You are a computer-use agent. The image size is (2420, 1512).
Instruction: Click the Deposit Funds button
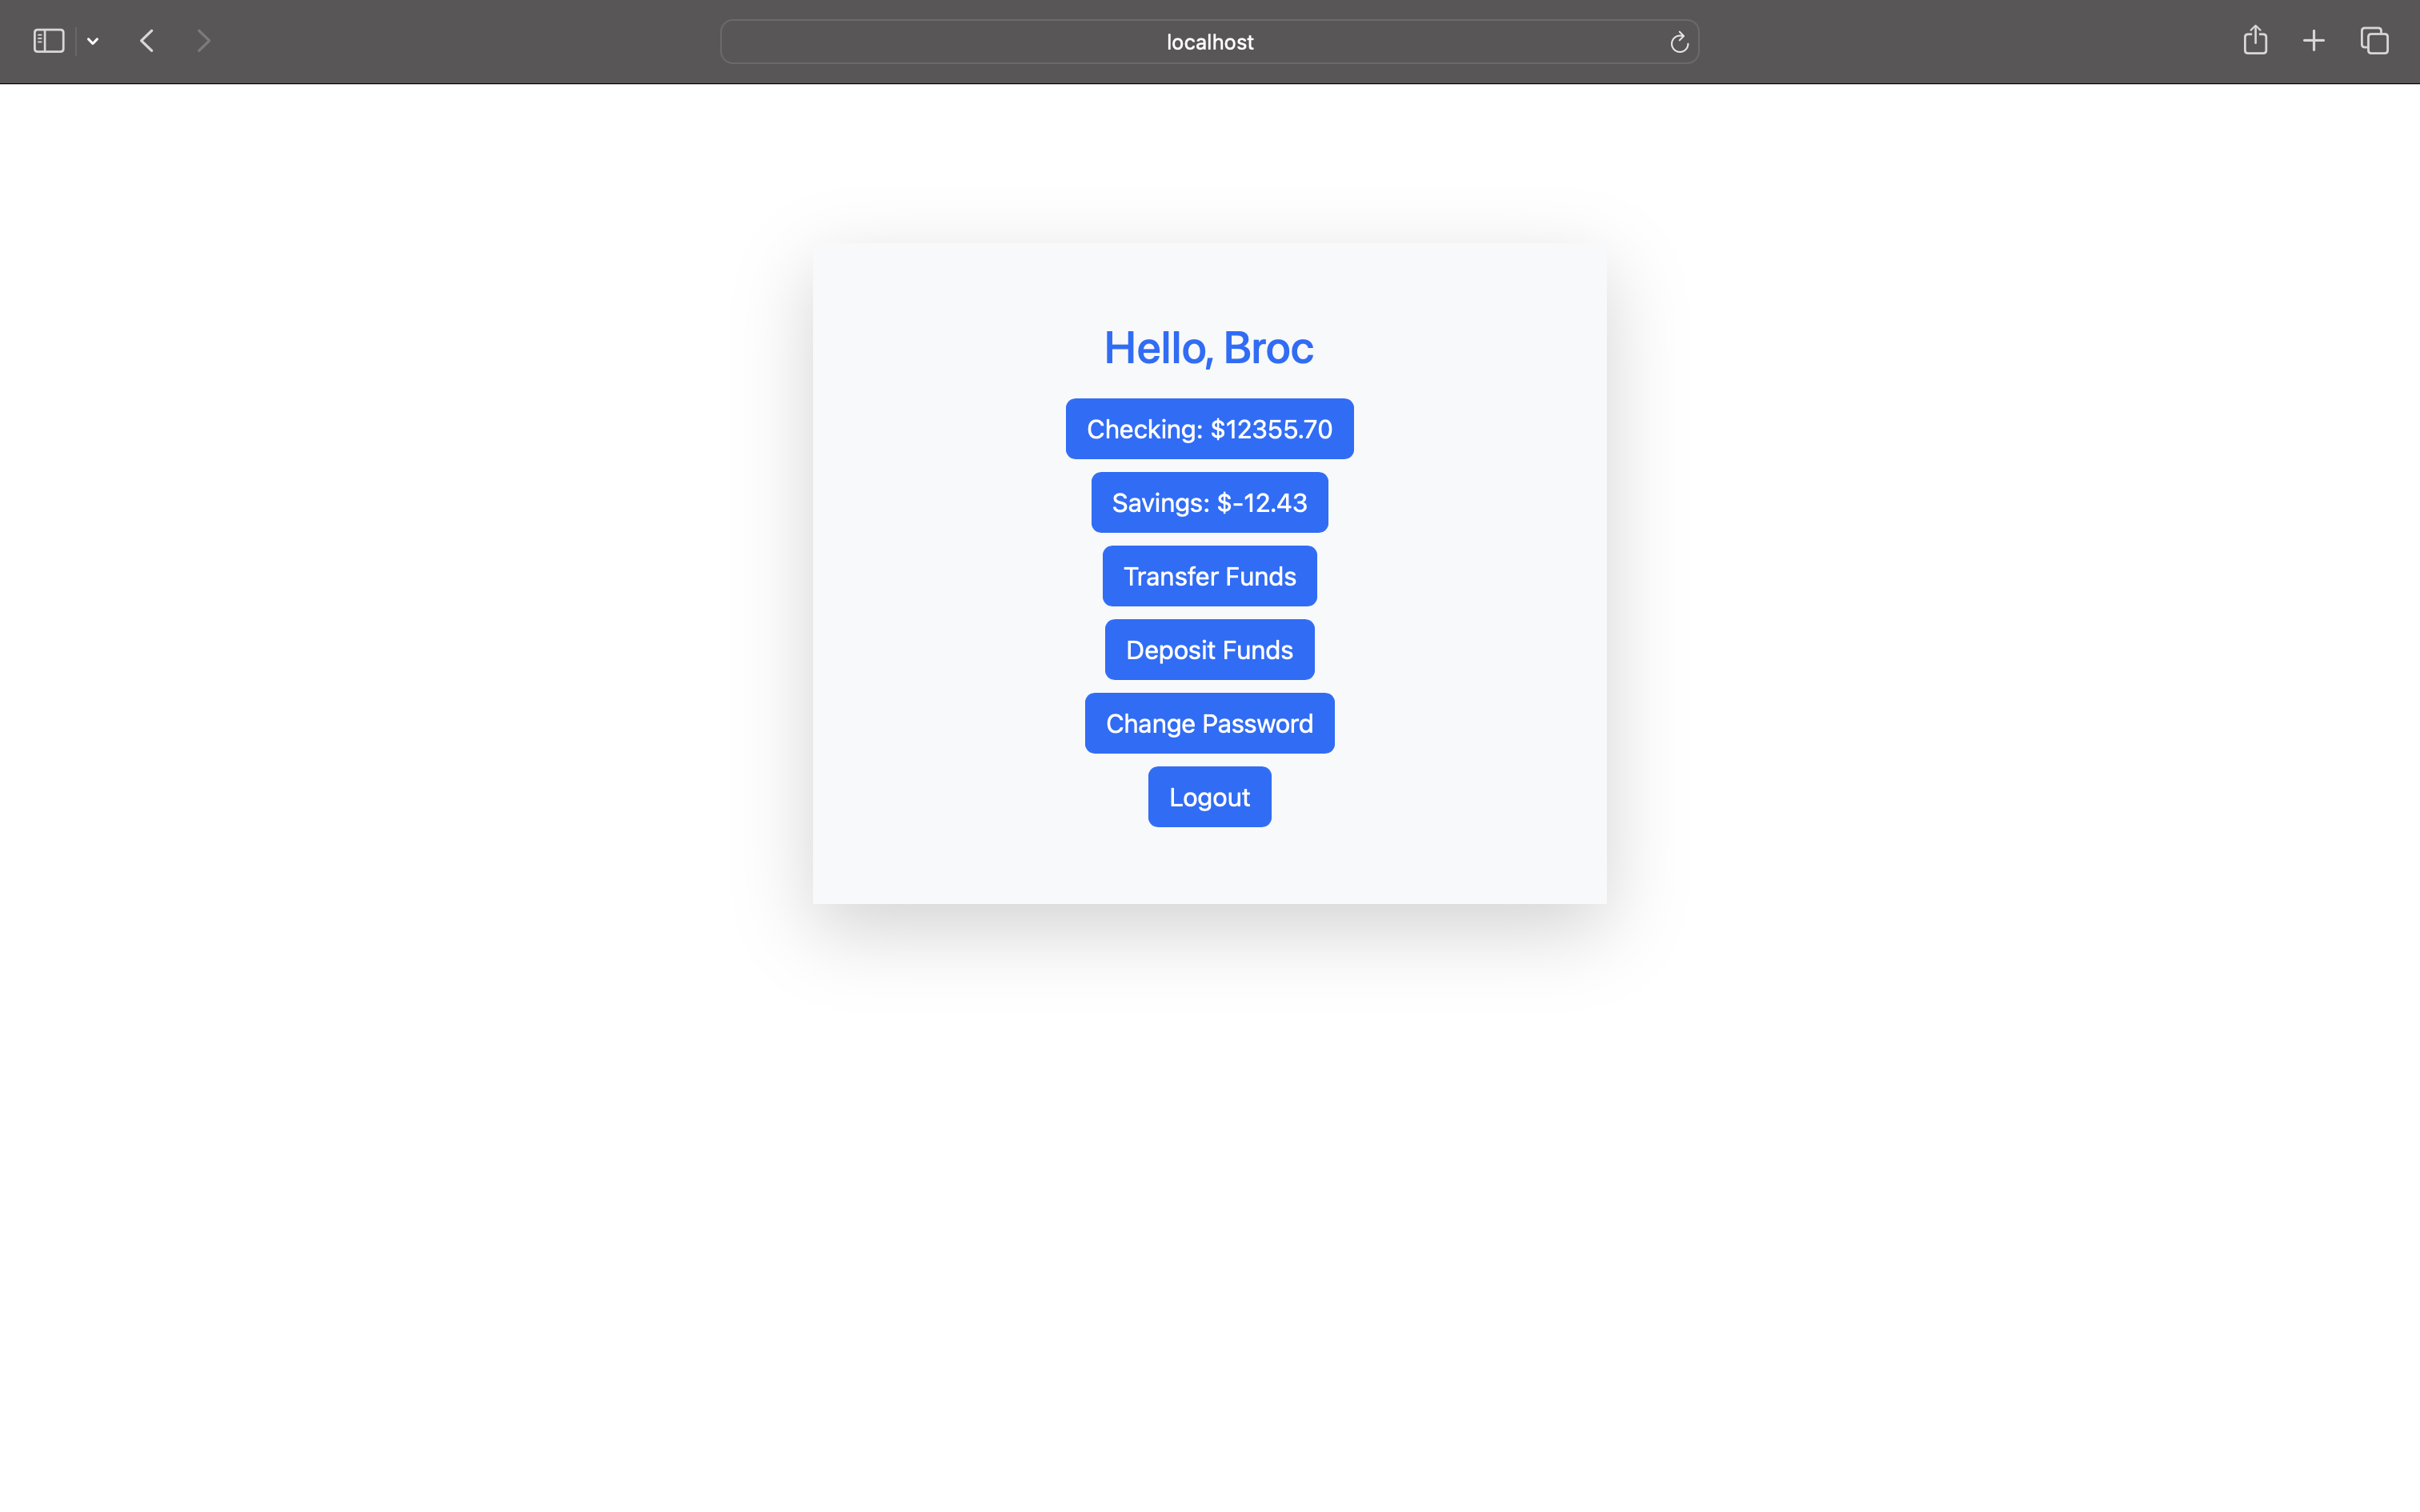pos(1209,650)
